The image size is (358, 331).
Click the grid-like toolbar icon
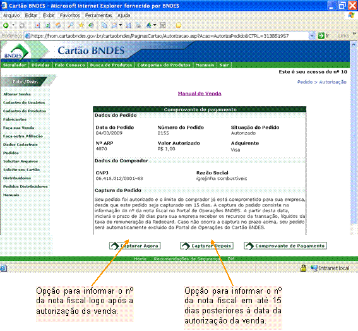tap(163, 25)
